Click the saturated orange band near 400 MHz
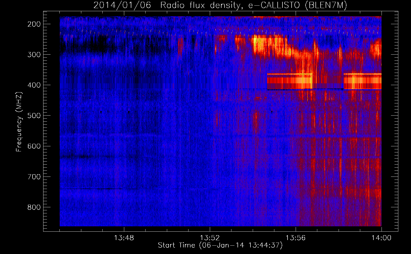This screenshot has height=254, width=411. coord(290,81)
